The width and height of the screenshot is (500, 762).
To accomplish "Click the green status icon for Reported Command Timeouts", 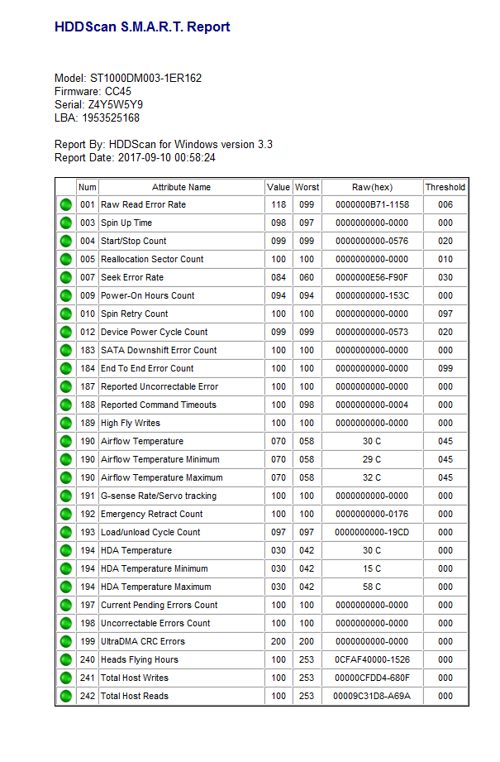I will coord(66,405).
